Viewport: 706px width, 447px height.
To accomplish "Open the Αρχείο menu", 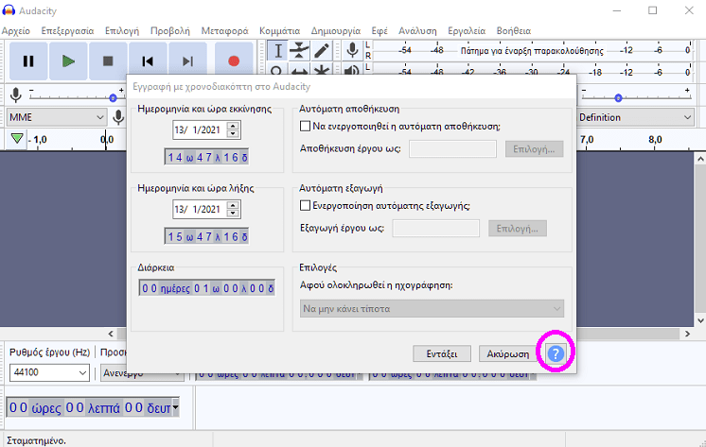I will [x=16, y=31].
